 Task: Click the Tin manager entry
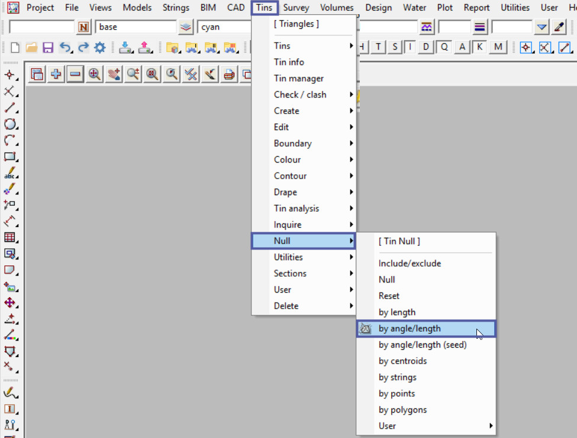tap(299, 78)
